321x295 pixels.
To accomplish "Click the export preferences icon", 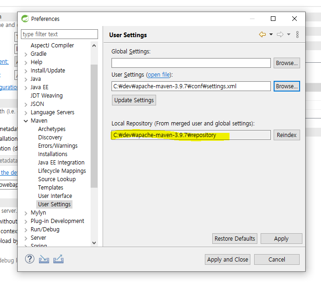I will [58, 259].
